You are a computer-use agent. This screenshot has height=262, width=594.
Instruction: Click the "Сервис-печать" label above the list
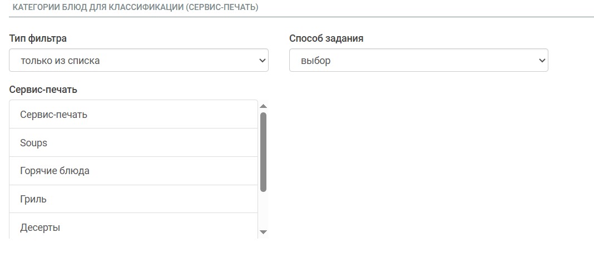tap(43, 89)
